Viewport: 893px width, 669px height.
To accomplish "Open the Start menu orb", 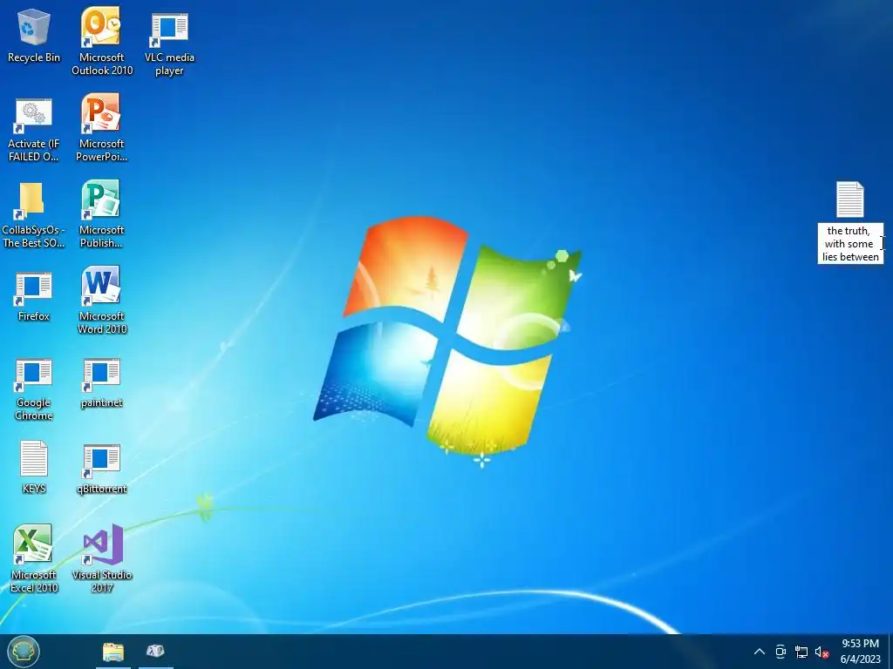I will coord(24,652).
